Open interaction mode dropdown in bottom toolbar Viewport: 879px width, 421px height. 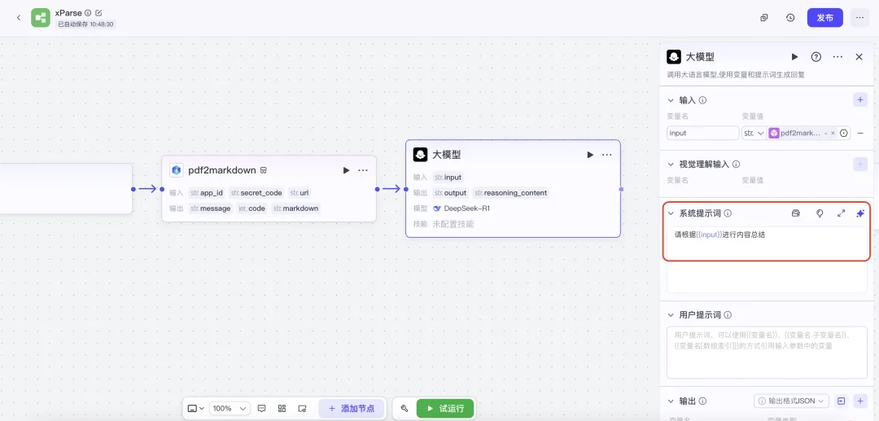pyautogui.click(x=195, y=409)
